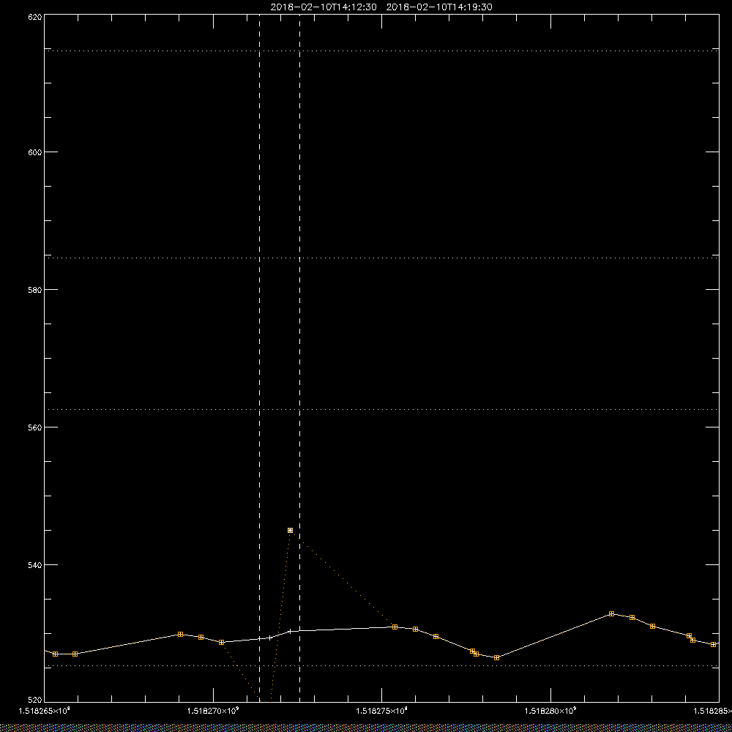
Task: Pick the outlier data point near 545
Action: (291, 530)
